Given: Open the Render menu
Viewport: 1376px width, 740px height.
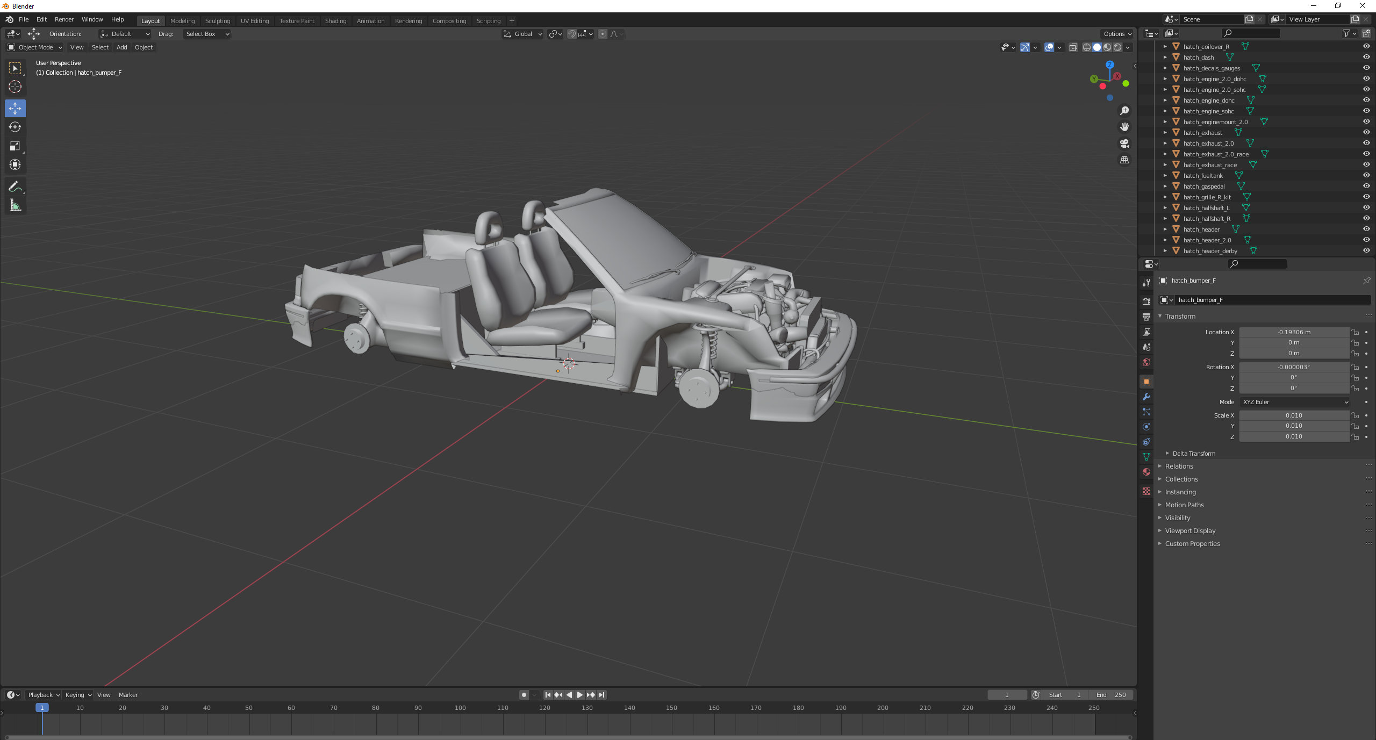Looking at the screenshot, I should click(x=64, y=19).
